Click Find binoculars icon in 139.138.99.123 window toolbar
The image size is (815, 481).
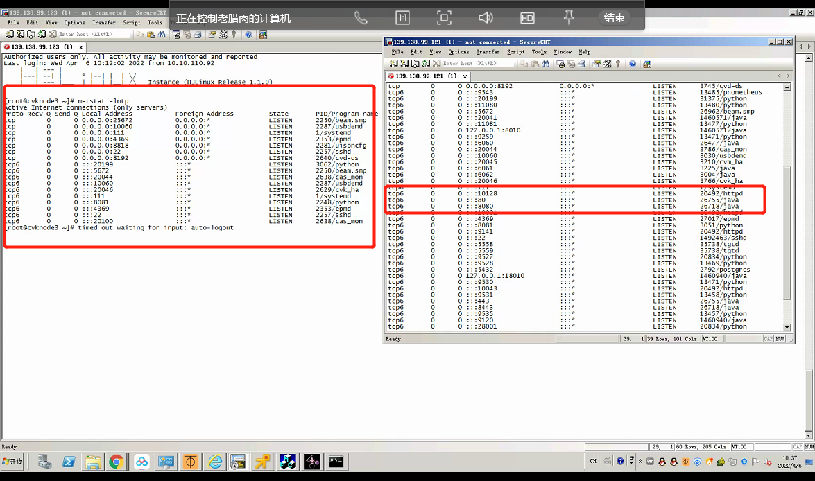162,35
